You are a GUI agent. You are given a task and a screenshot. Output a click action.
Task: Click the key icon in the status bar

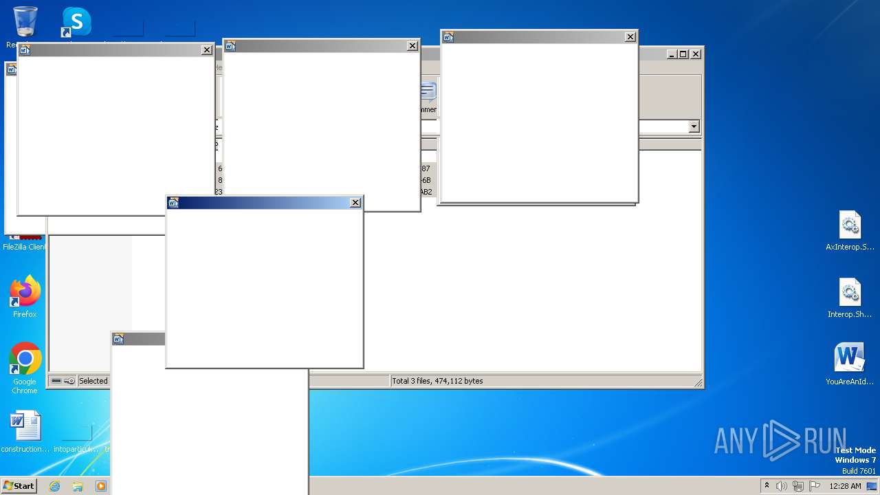pos(69,381)
